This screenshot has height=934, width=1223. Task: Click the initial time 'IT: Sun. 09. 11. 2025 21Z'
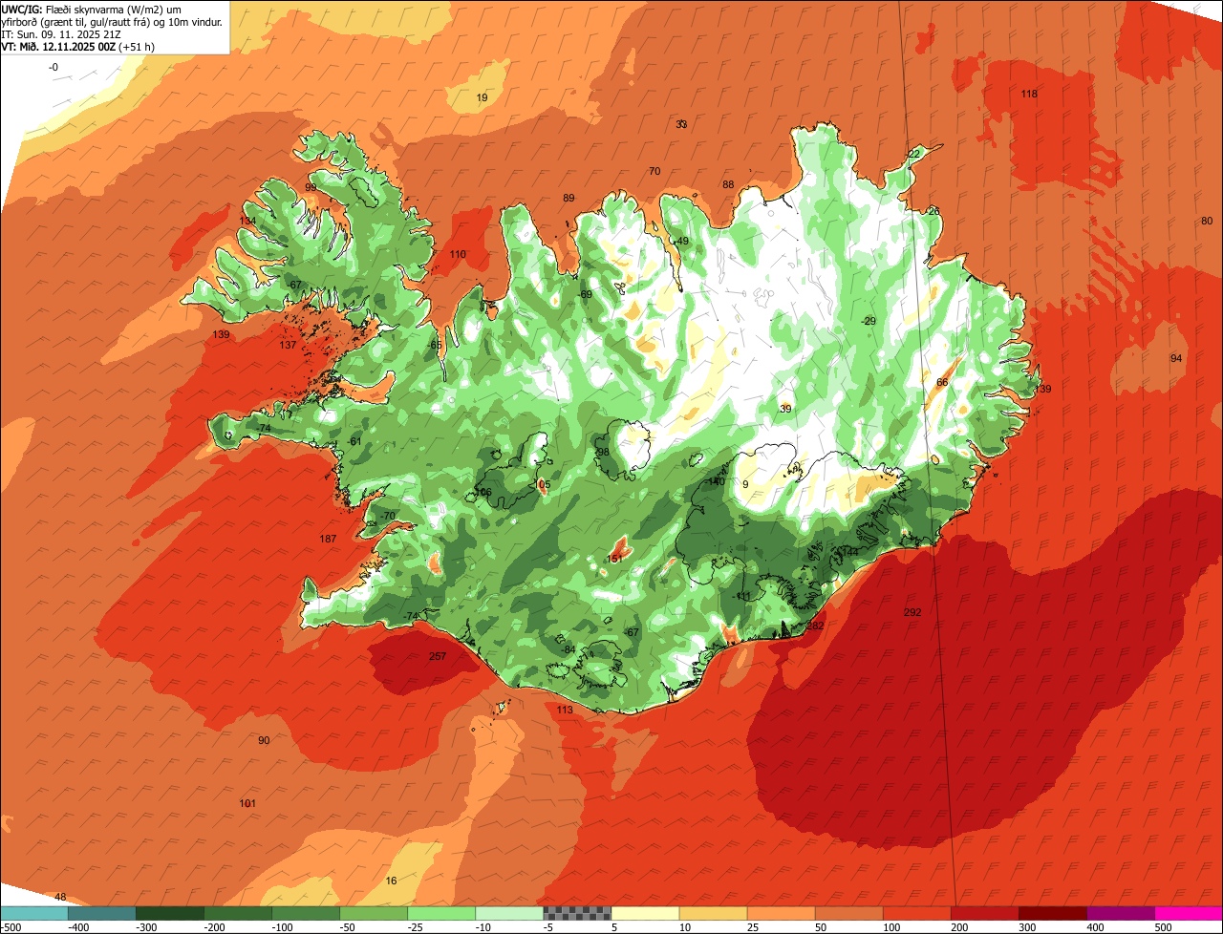[60, 33]
